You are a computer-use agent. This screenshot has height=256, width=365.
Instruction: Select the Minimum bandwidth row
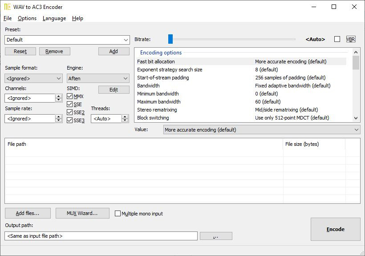241,94
